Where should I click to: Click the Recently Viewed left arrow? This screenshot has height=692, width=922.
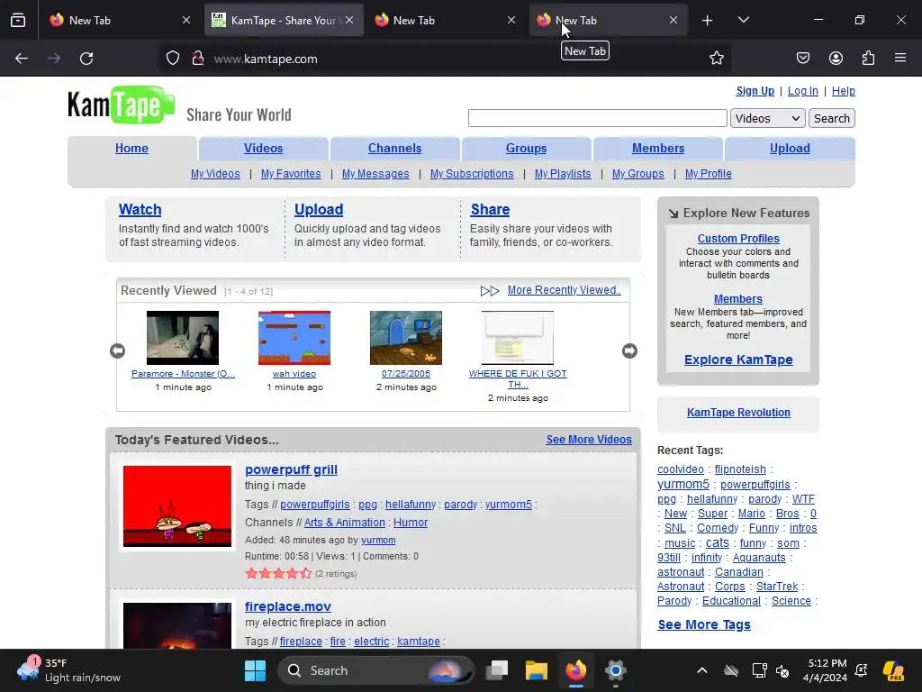(118, 351)
